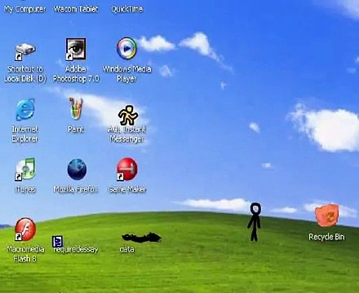
Task: Select the Internet Explorer icon
Action: pos(25,110)
